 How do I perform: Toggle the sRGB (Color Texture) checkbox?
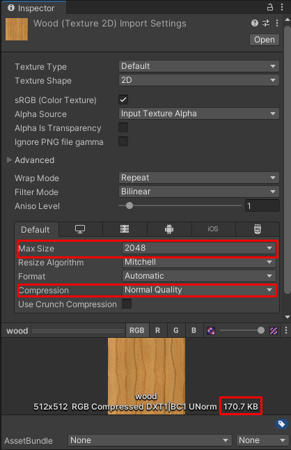[123, 100]
